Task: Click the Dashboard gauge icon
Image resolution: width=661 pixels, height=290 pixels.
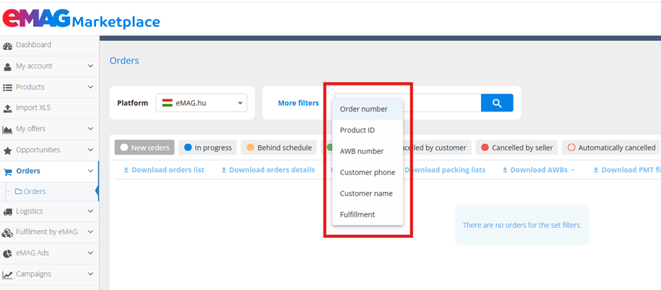Action: point(8,45)
